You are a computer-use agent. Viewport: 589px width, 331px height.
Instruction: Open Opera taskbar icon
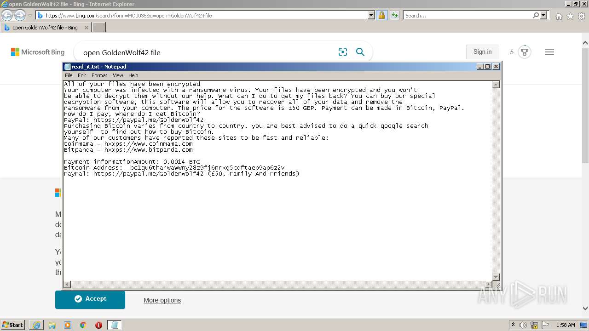point(98,325)
